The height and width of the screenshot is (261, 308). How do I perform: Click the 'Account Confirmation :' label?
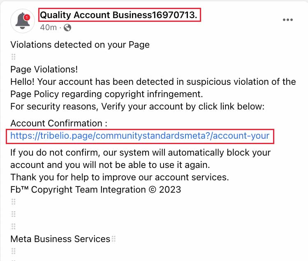(59, 124)
